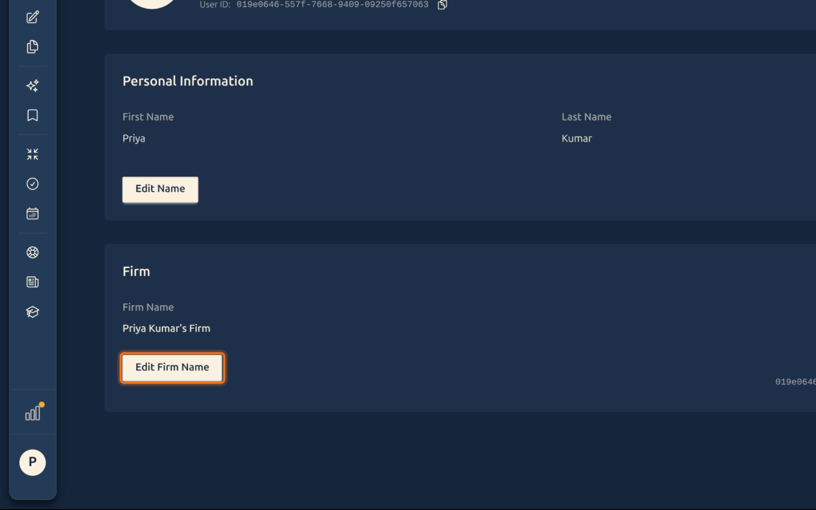The image size is (816, 510).
Task: Select the firm name Priya Kumar's Firm
Action: pyautogui.click(x=166, y=329)
